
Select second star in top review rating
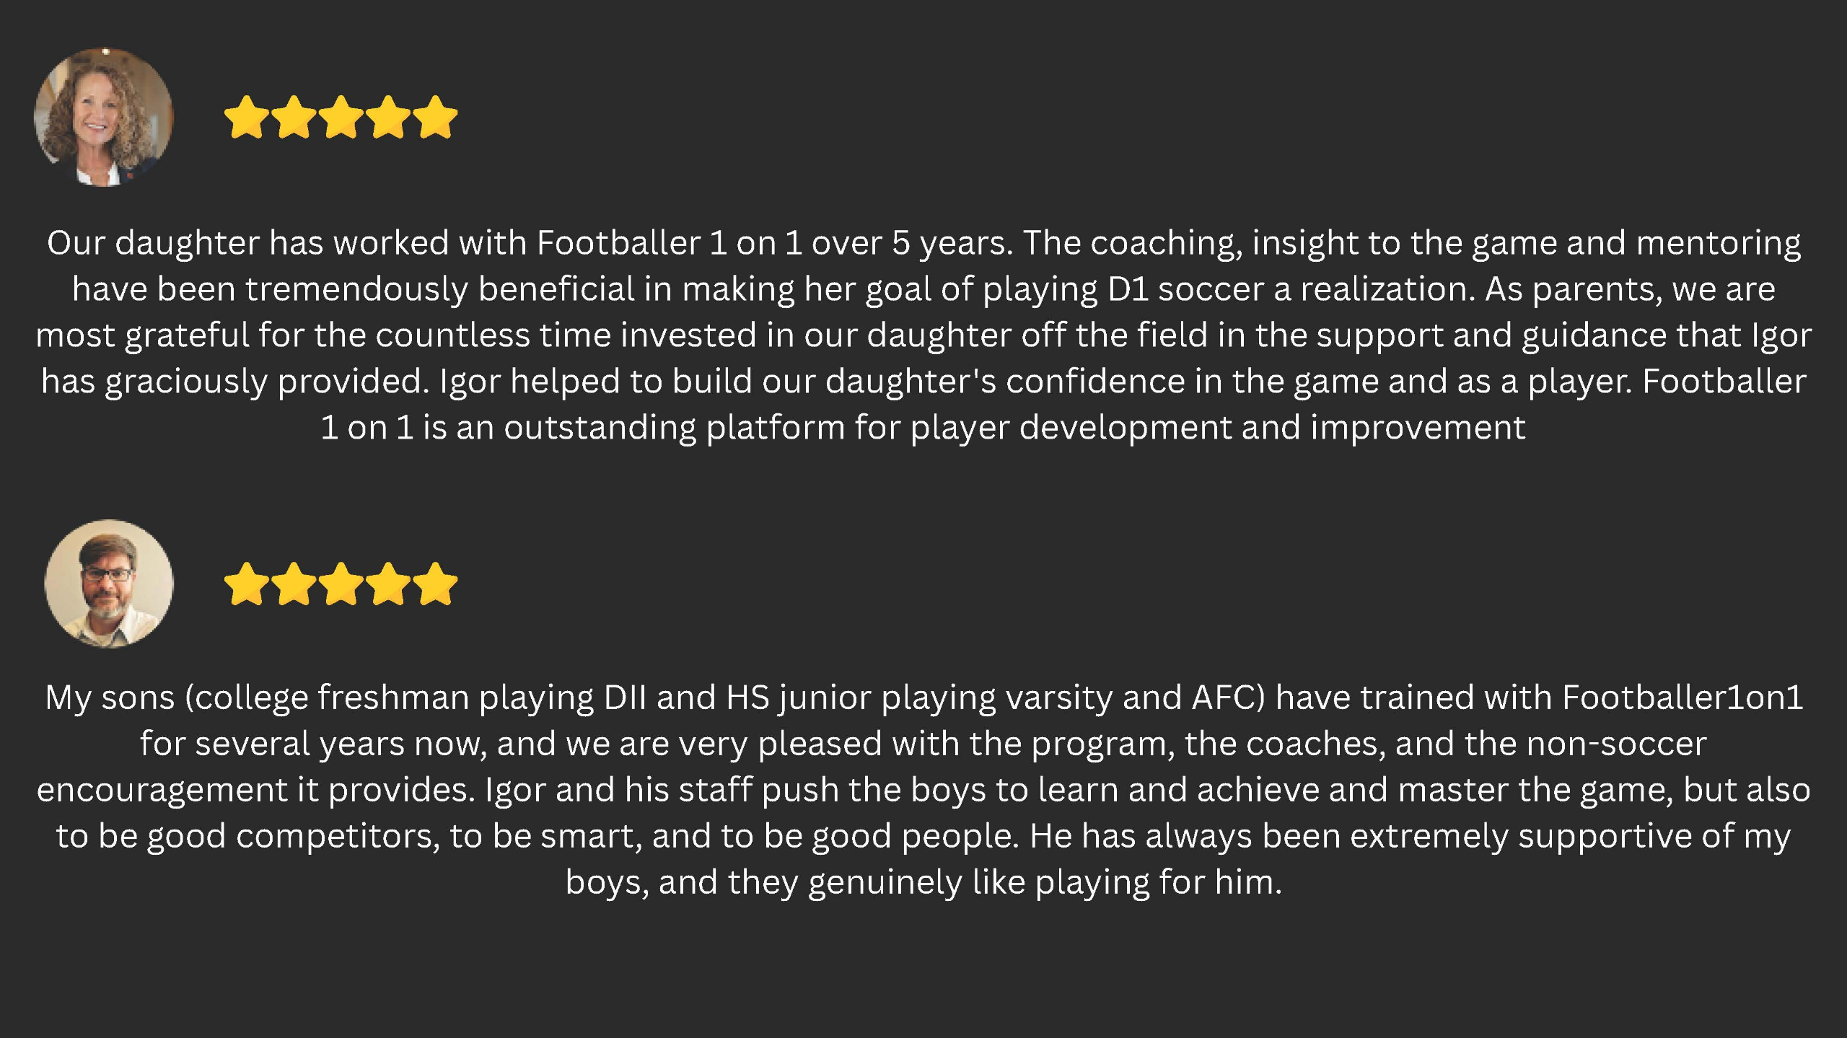tap(294, 117)
